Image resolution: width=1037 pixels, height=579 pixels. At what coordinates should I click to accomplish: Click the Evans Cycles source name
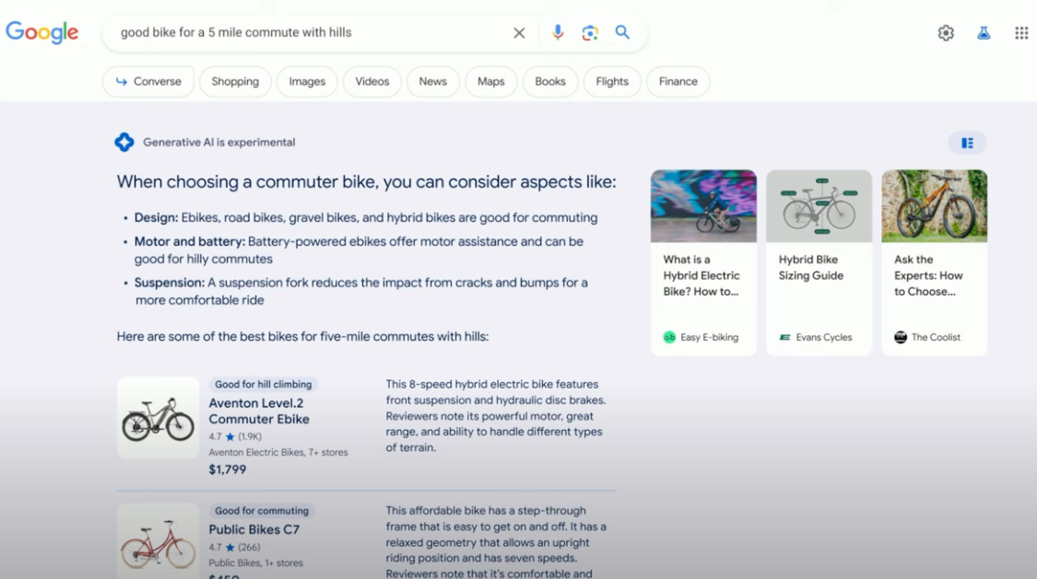(x=824, y=337)
